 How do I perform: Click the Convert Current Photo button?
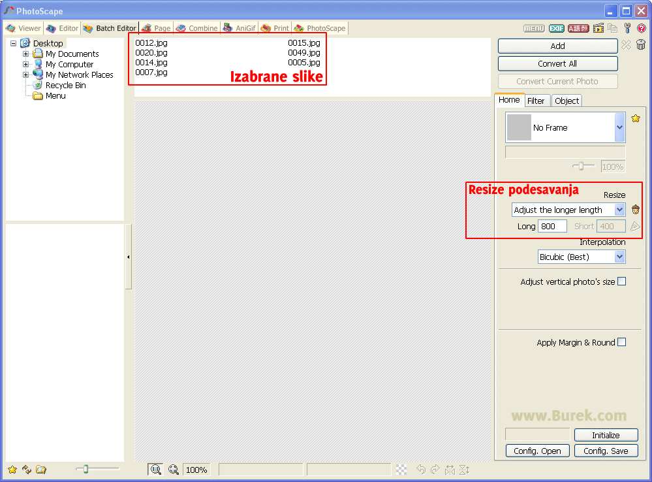coord(557,81)
